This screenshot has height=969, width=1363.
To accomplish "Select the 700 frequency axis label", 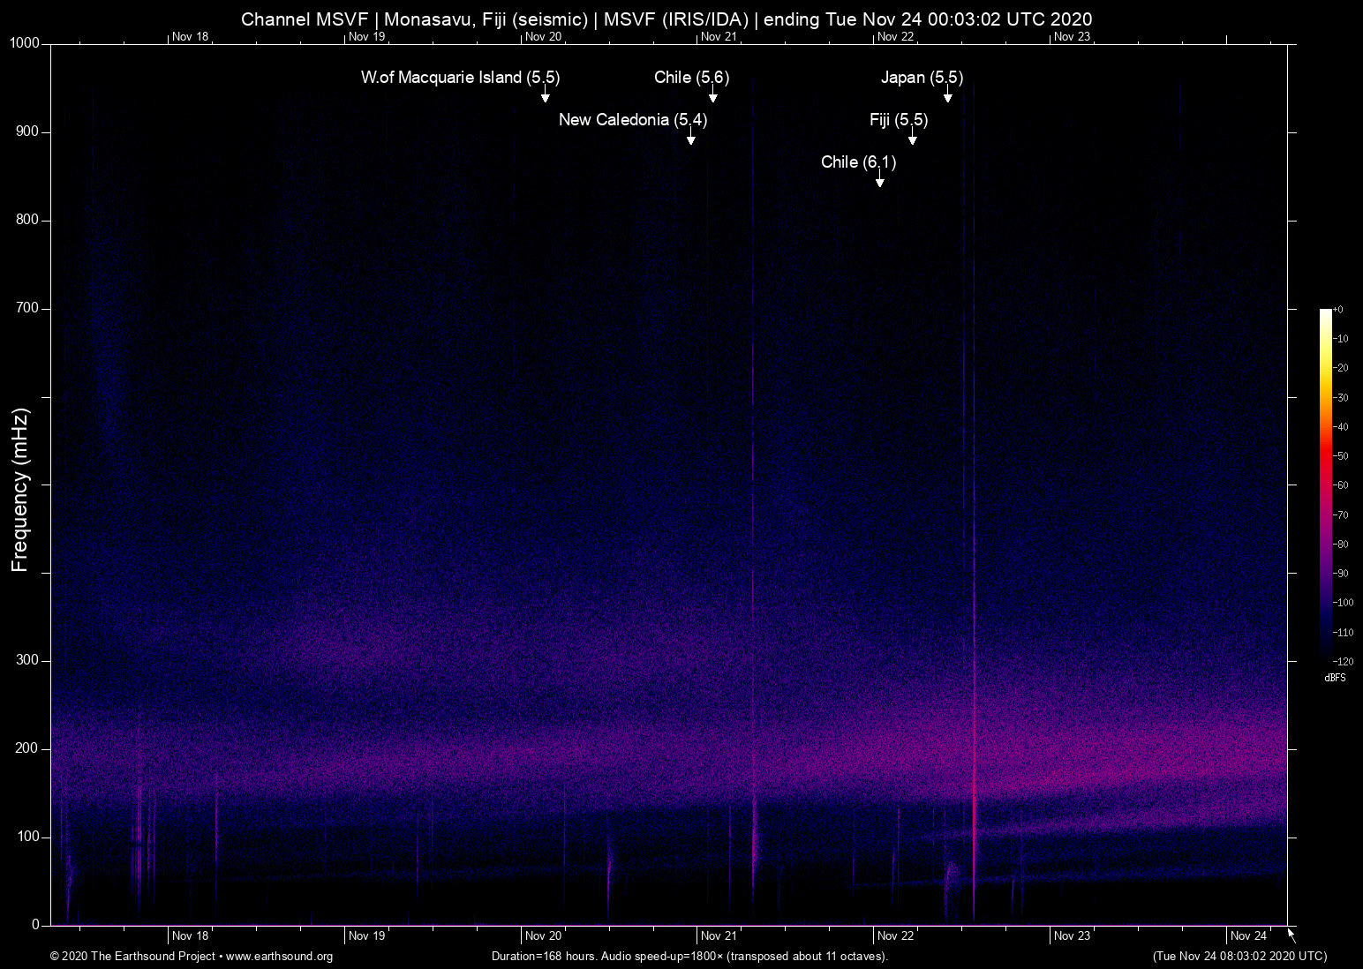I will coord(28,308).
